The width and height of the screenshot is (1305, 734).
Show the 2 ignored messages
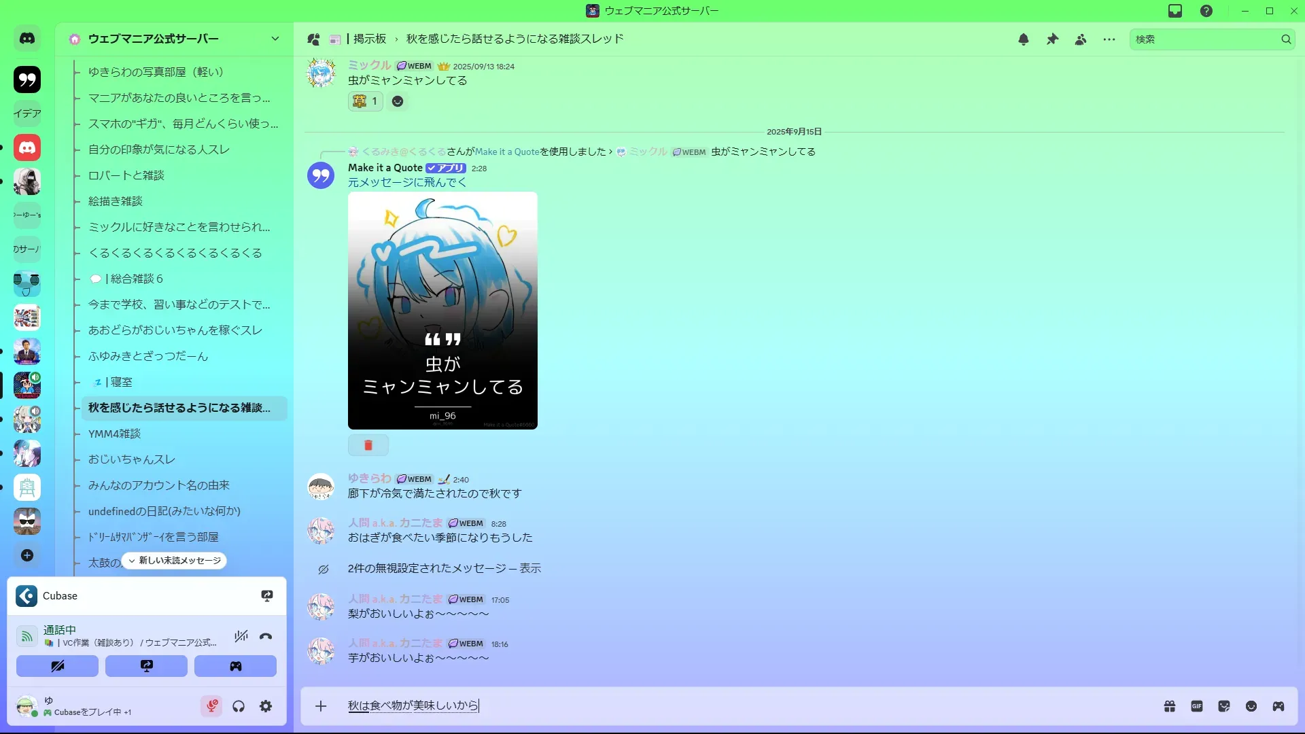coord(530,568)
